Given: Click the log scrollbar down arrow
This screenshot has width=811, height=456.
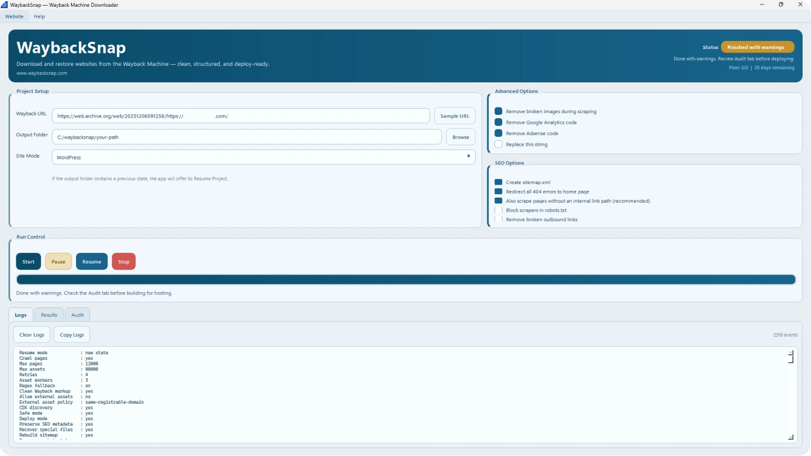Looking at the screenshot, I should (791, 437).
